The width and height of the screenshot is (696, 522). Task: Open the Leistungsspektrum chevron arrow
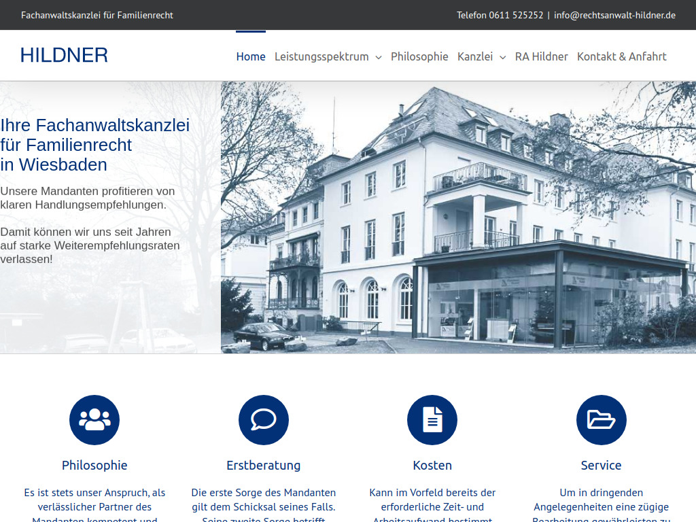pyautogui.click(x=379, y=58)
